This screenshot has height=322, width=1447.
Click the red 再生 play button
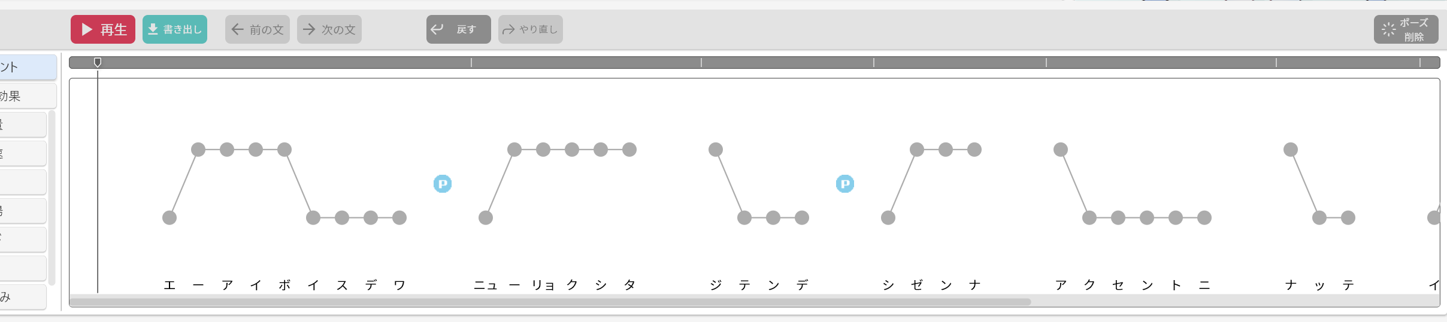(x=103, y=29)
